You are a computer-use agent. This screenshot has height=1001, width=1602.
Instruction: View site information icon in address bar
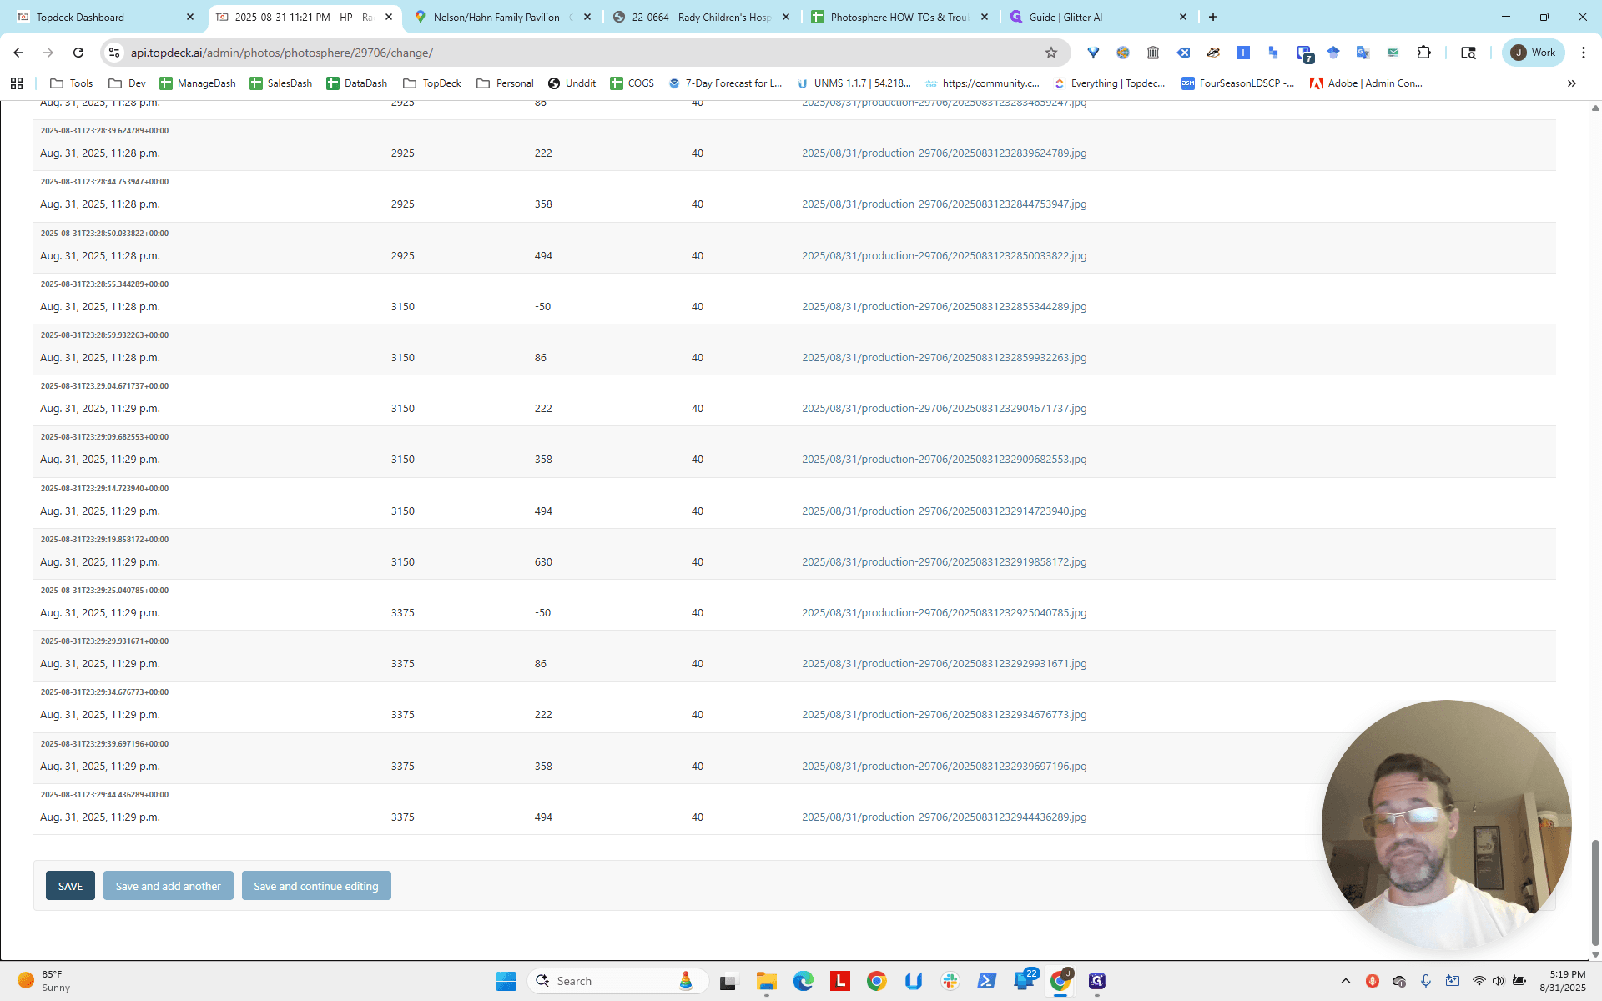click(115, 53)
